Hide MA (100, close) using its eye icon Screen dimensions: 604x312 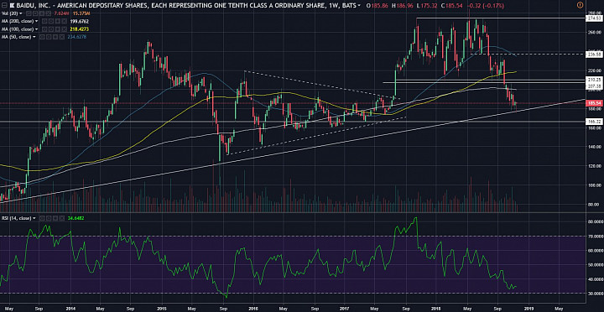(44, 29)
